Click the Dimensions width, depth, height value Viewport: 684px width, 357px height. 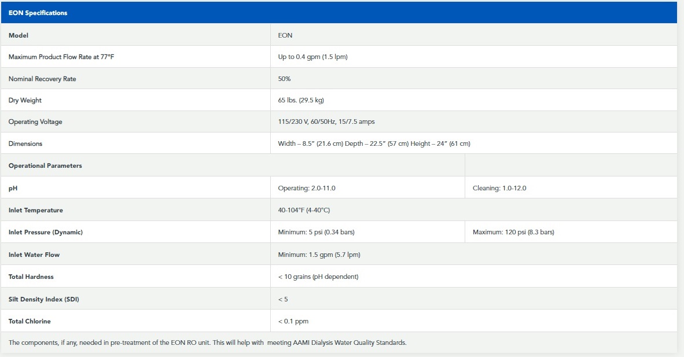(x=374, y=143)
